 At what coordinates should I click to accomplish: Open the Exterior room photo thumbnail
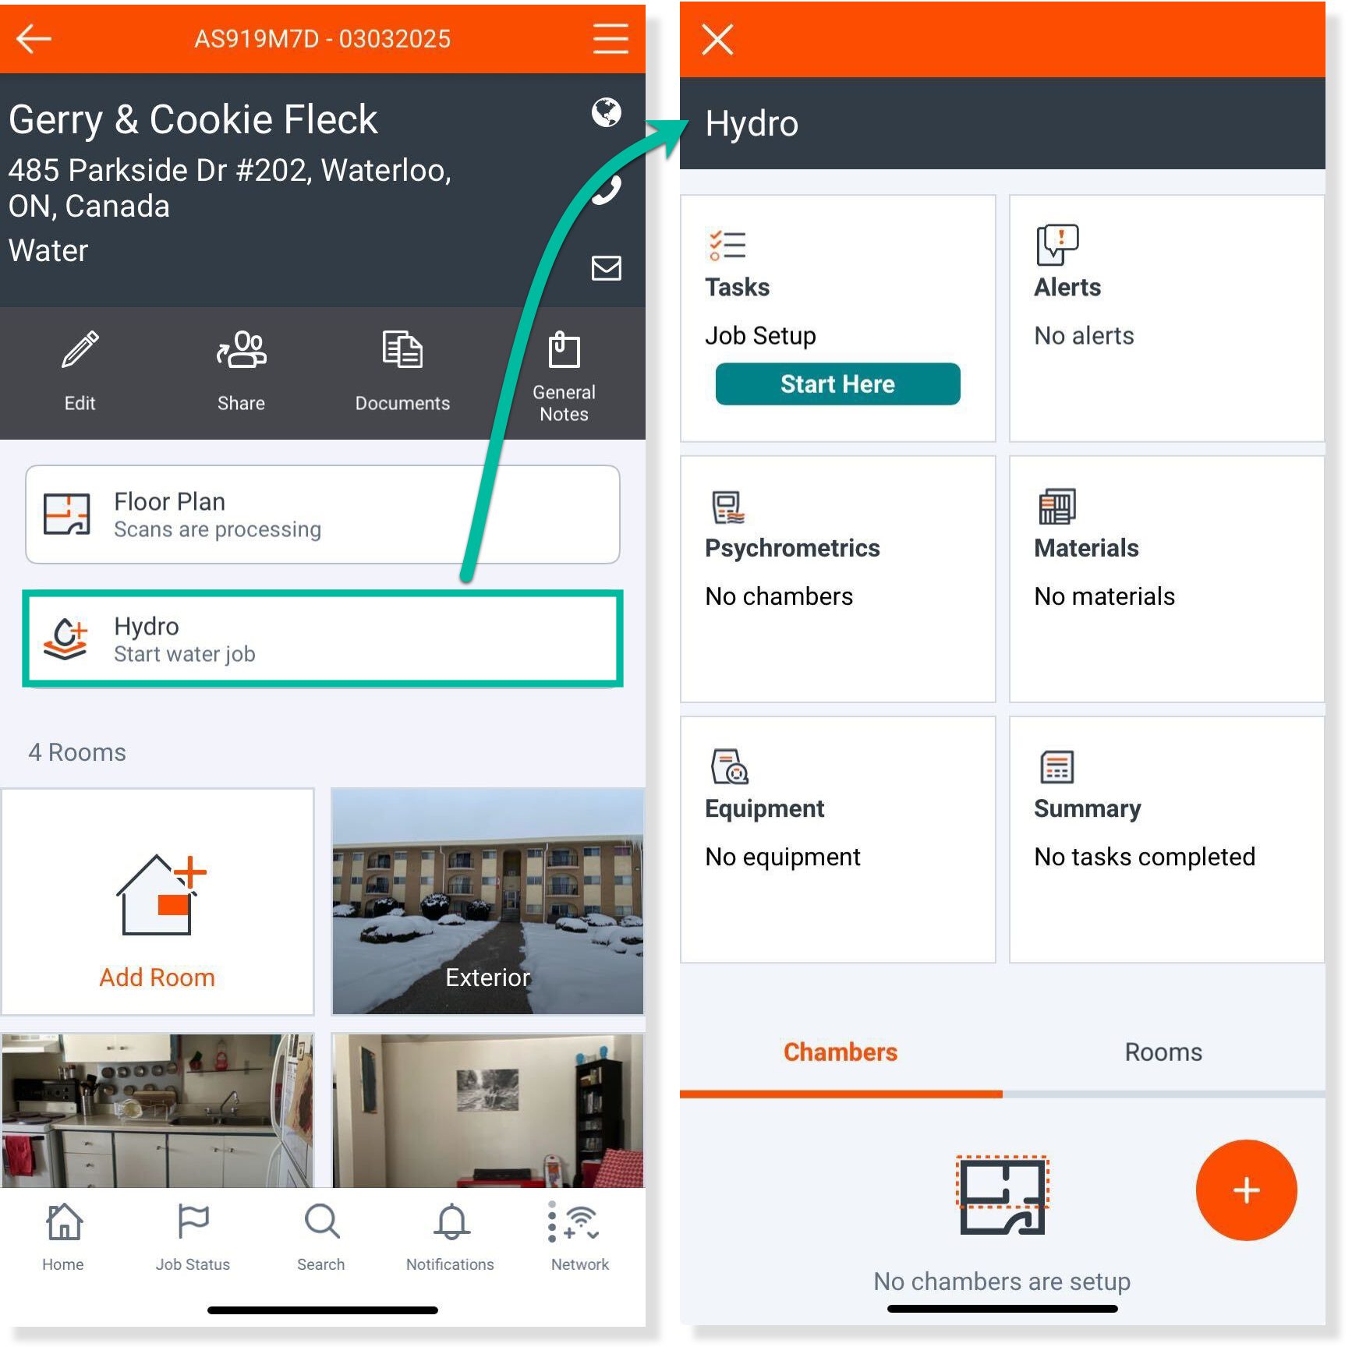[x=488, y=902]
